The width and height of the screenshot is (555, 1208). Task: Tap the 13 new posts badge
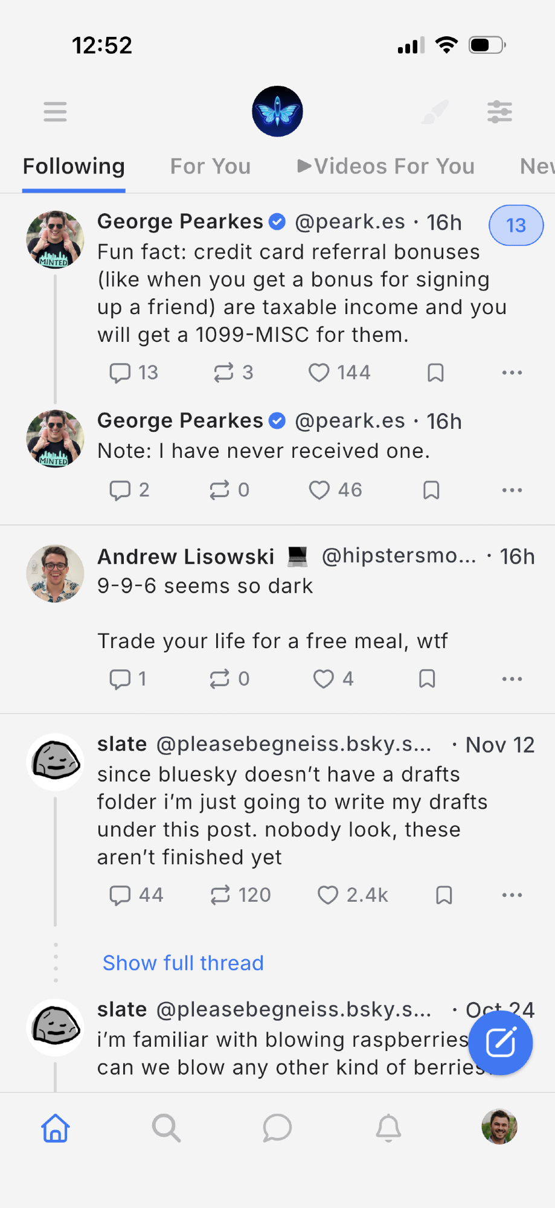[x=516, y=225]
